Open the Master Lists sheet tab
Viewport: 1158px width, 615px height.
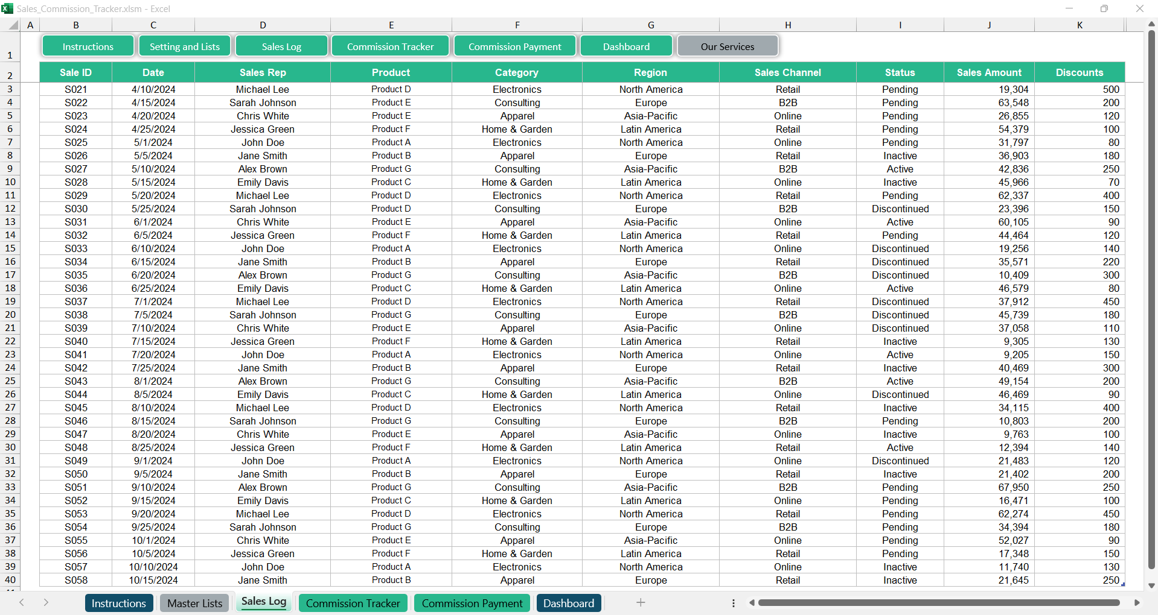[x=194, y=603]
